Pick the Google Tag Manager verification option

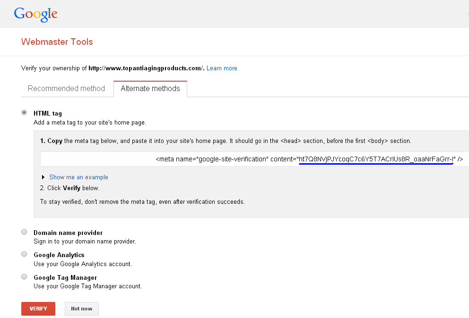tap(24, 277)
